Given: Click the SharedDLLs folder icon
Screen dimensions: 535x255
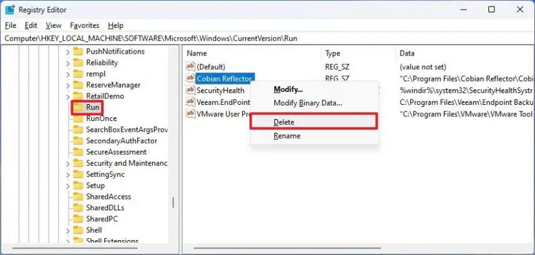Looking at the screenshot, I should point(78,208).
